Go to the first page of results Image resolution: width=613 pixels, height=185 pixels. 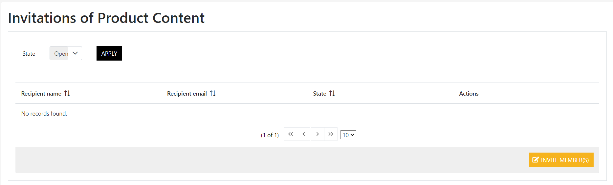coord(291,134)
